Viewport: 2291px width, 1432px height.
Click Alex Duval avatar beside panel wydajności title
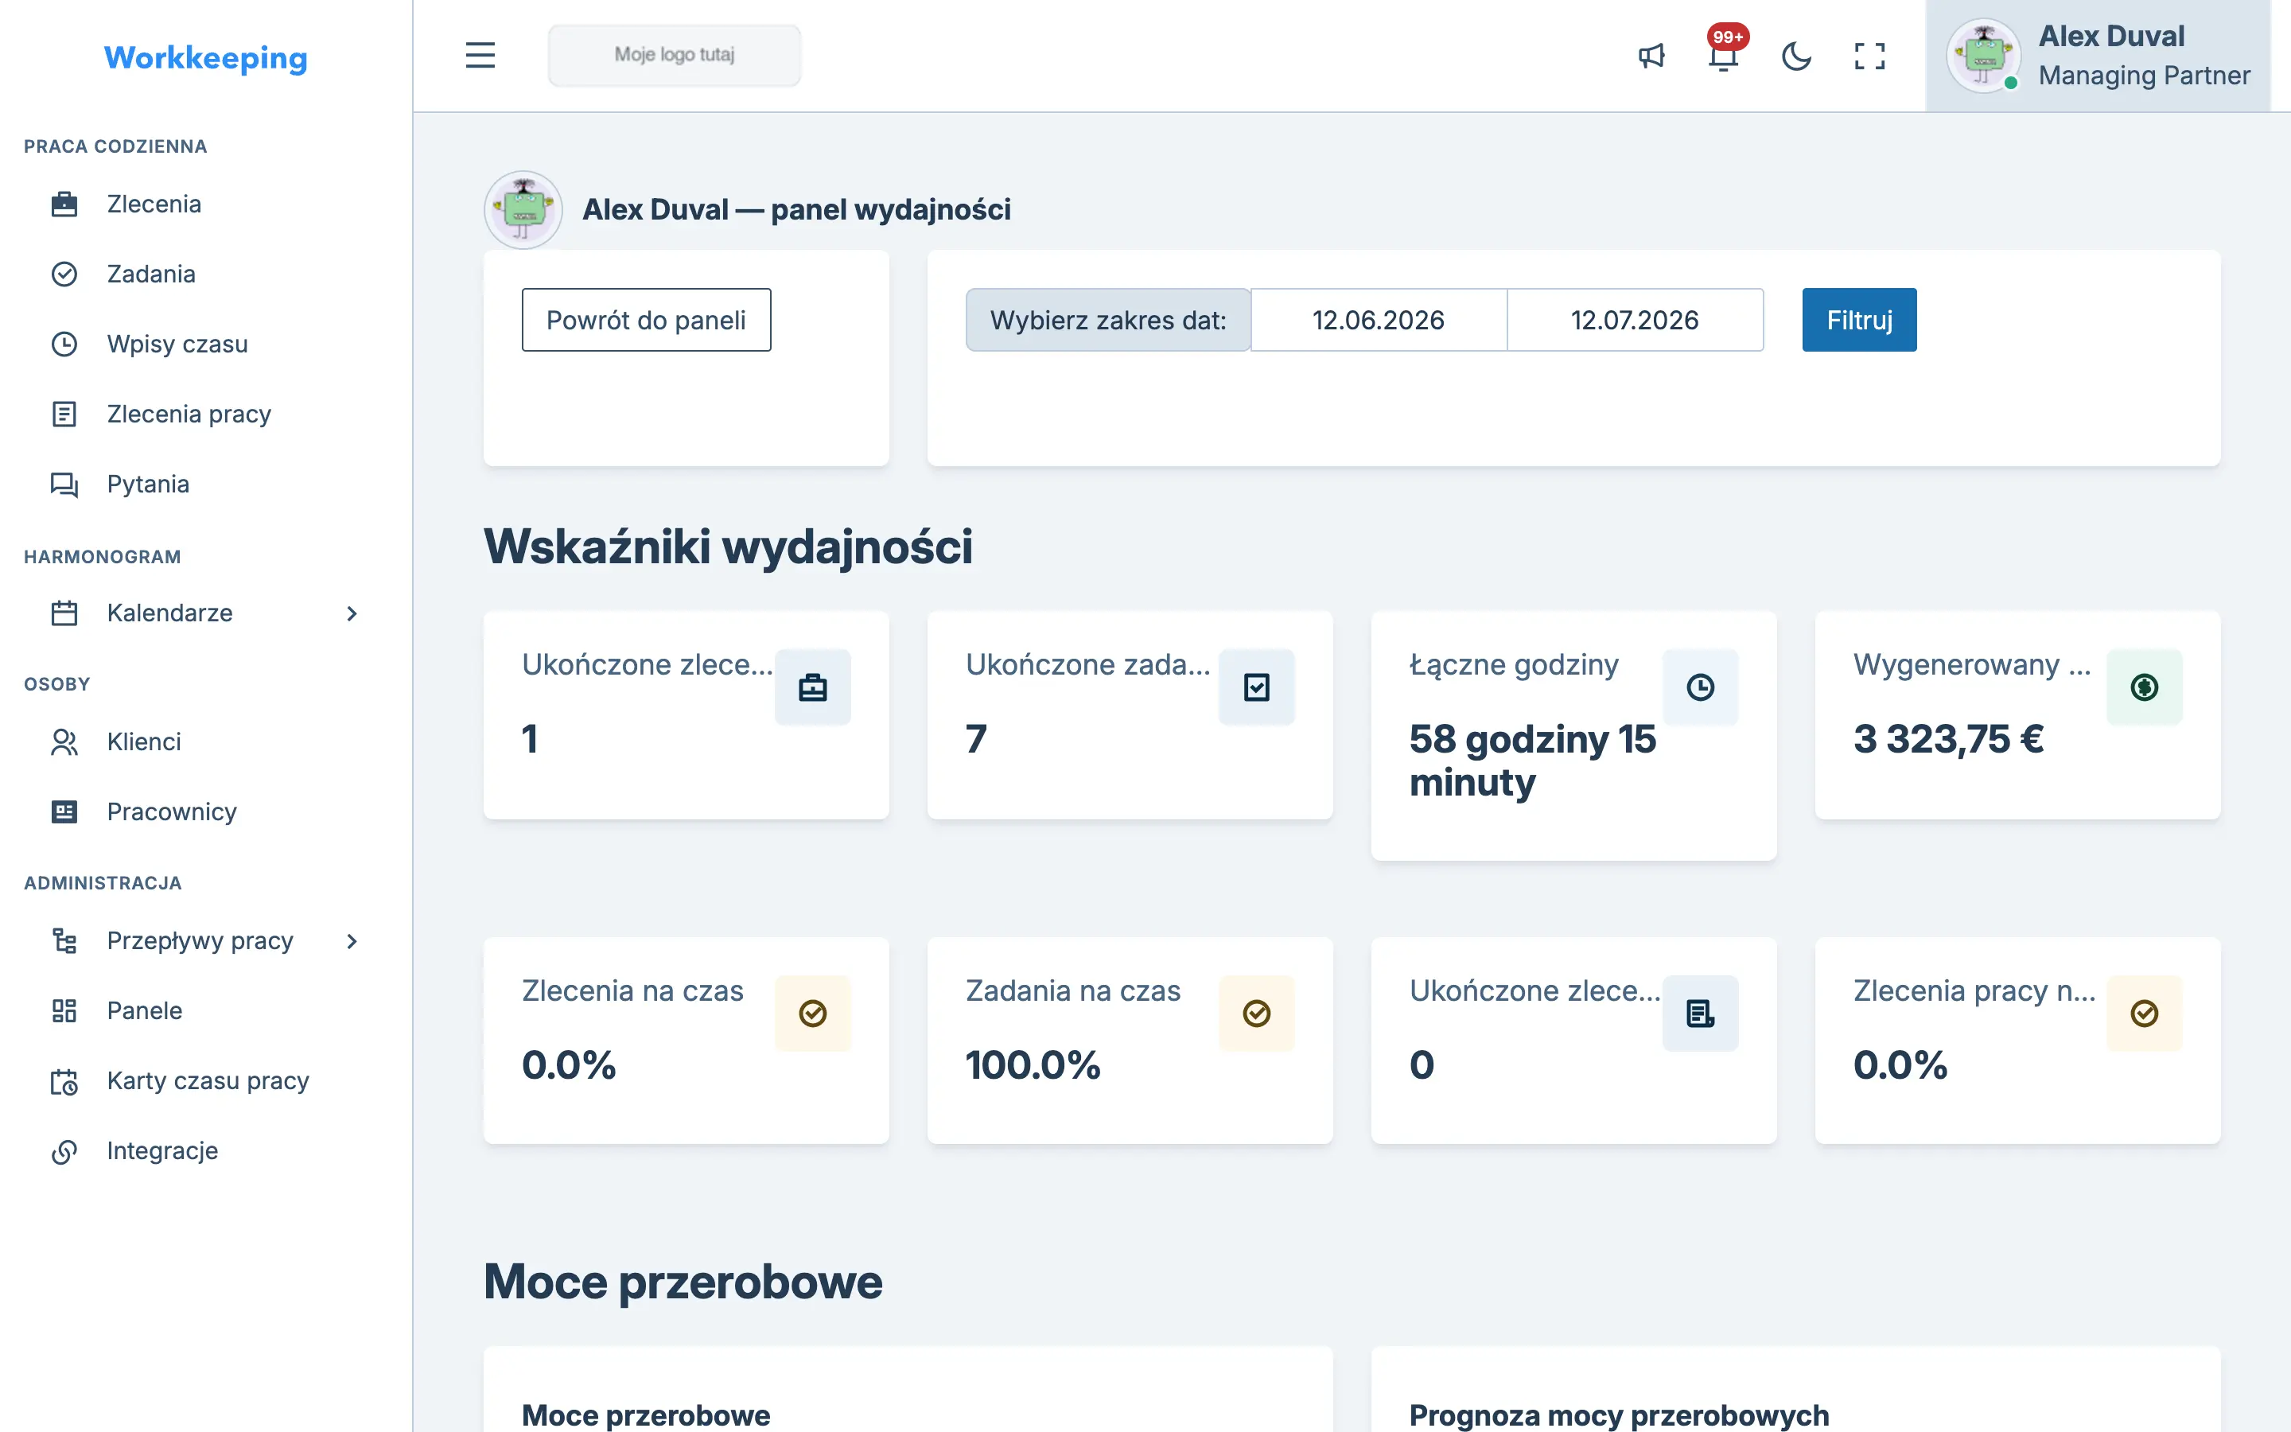[x=523, y=209]
